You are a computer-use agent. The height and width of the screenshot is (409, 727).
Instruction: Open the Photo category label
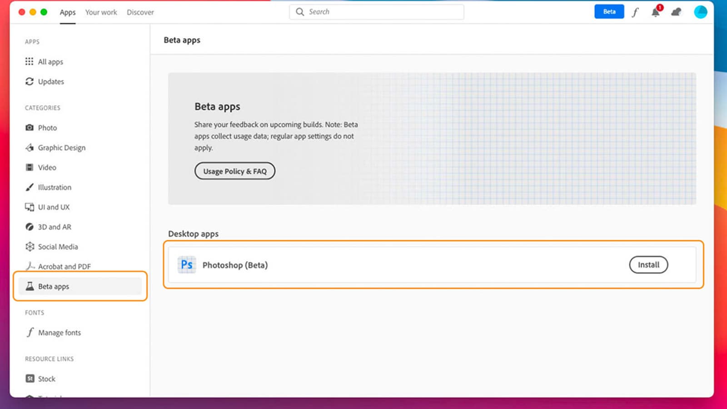pyautogui.click(x=47, y=128)
